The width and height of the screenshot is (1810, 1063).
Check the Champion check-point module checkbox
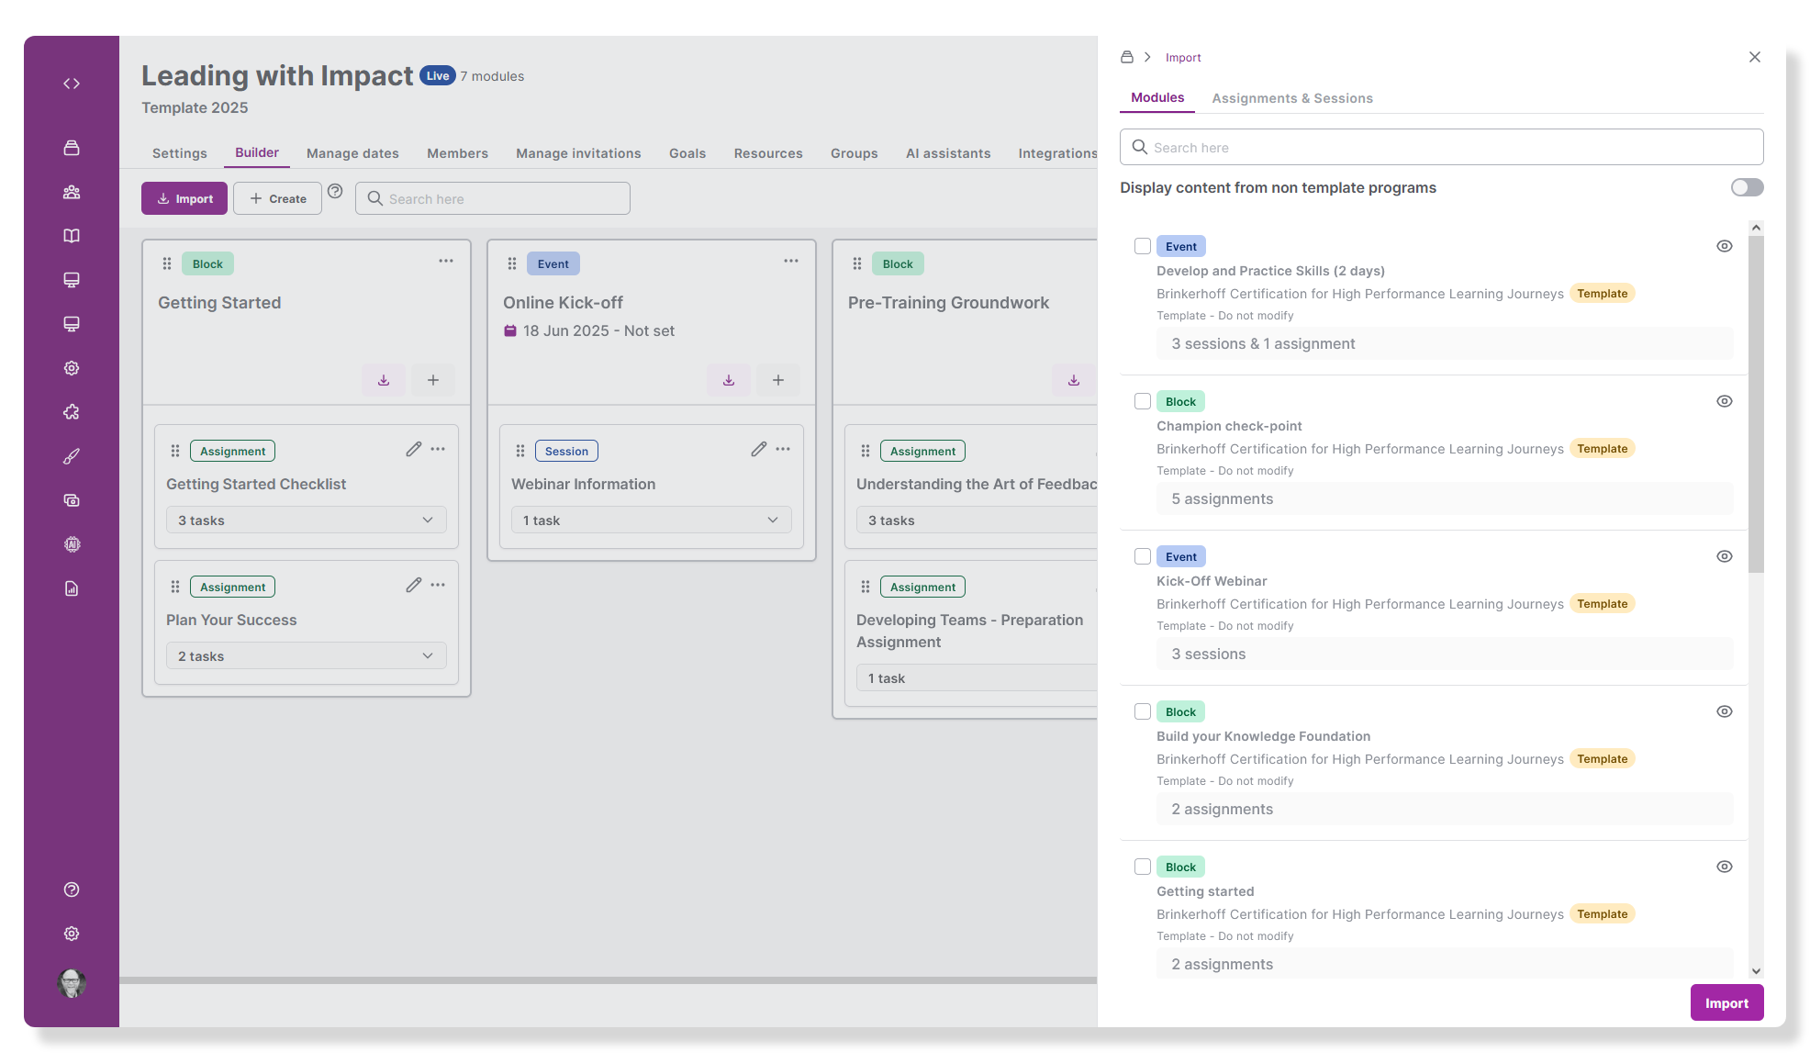pyautogui.click(x=1143, y=401)
